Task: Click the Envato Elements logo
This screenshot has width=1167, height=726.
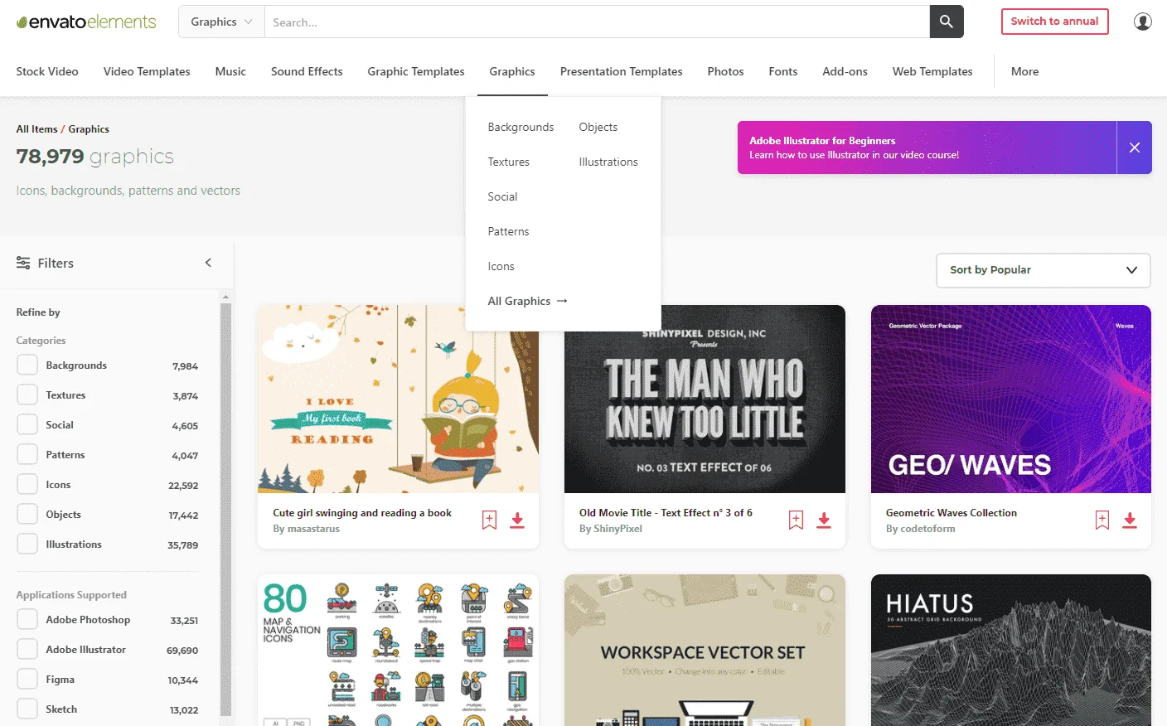Action: tap(86, 22)
